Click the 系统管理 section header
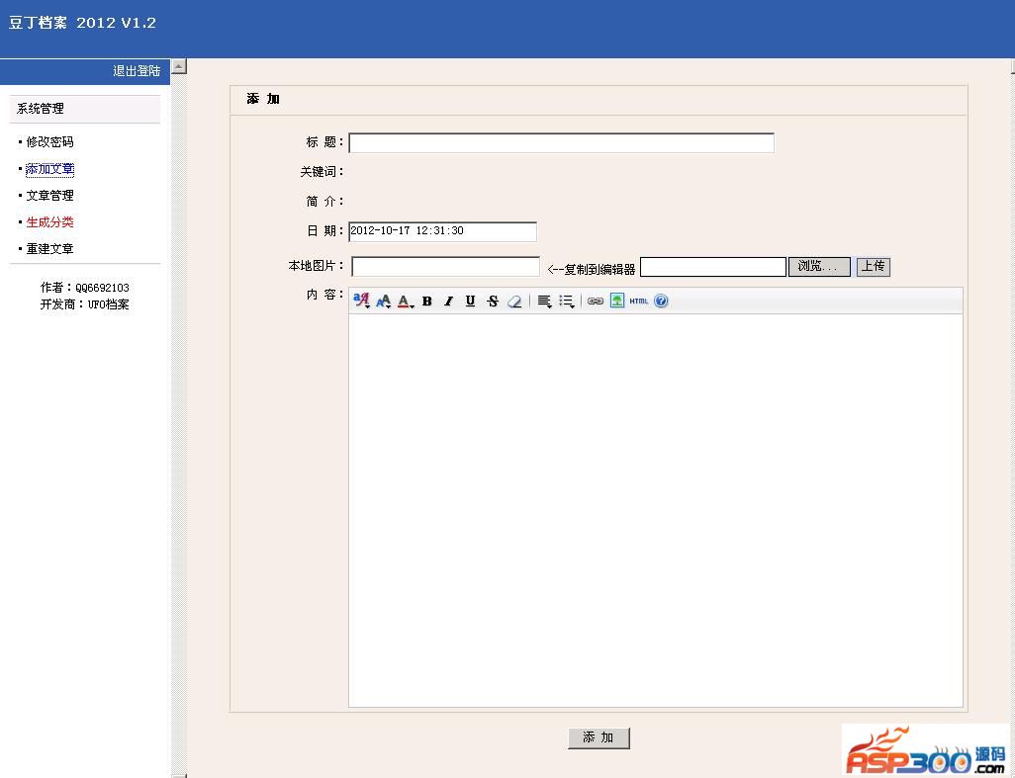 point(85,109)
